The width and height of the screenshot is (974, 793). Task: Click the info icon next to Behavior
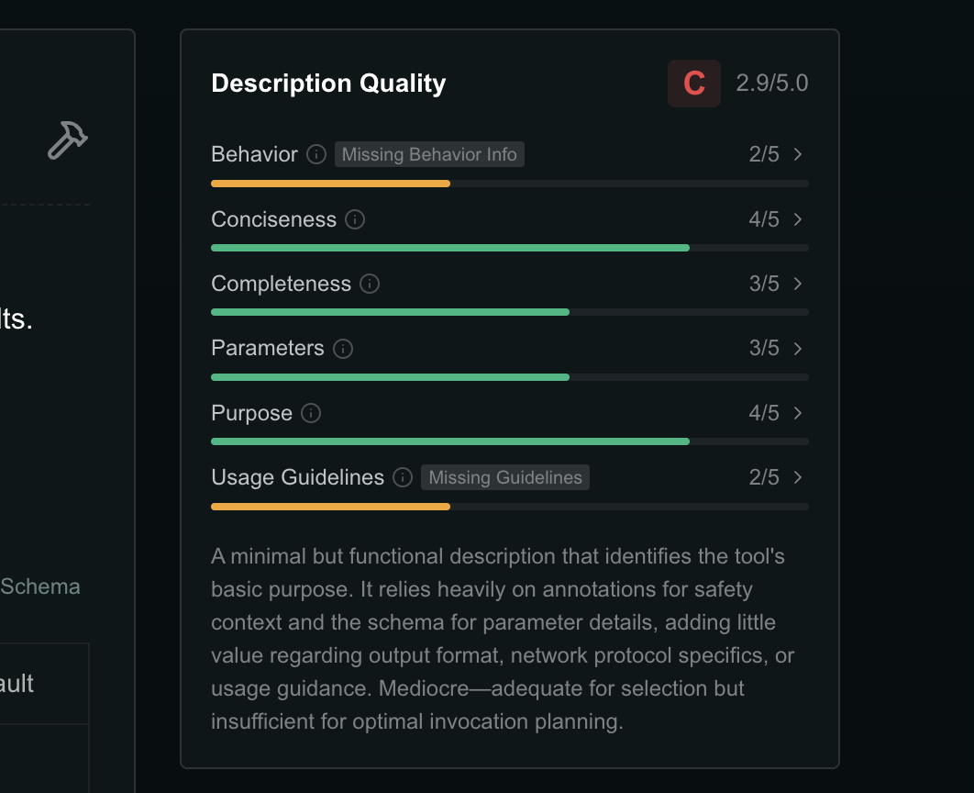pyautogui.click(x=316, y=154)
